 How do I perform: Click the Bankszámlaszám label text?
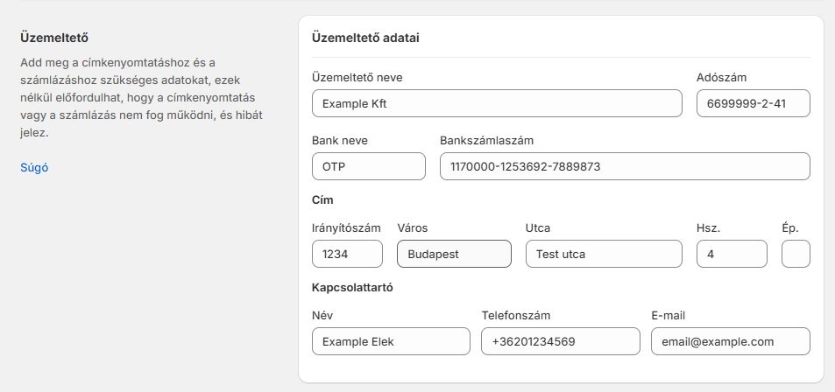click(x=486, y=140)
